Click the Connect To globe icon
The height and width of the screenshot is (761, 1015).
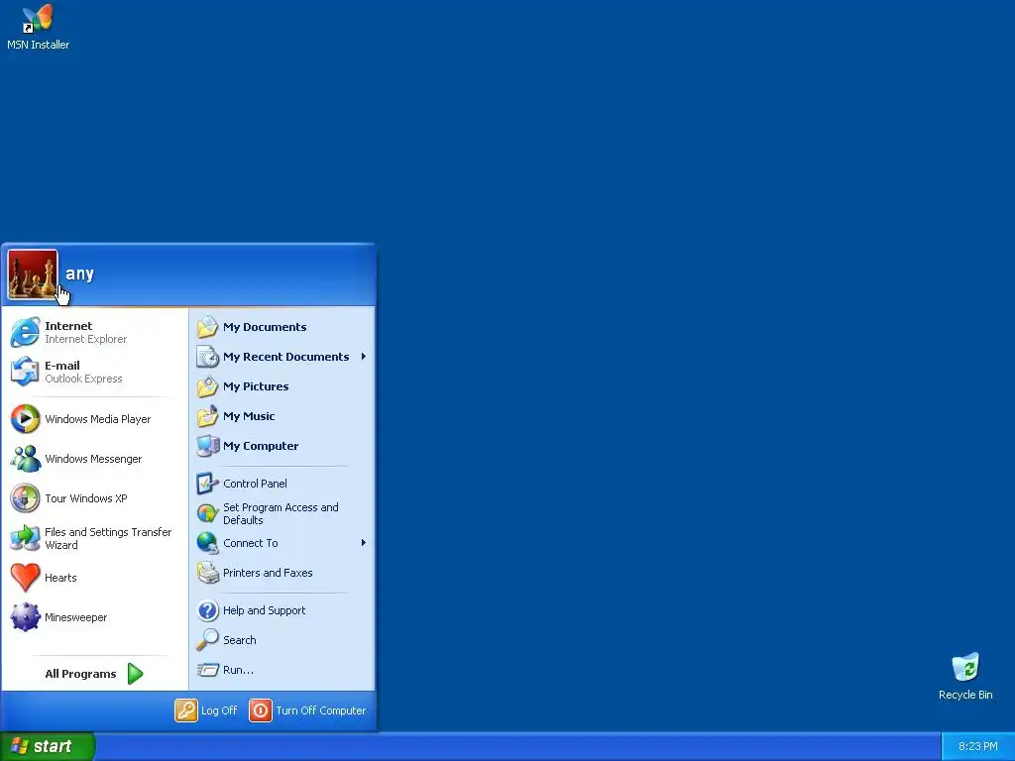click(x=208, y=543)
